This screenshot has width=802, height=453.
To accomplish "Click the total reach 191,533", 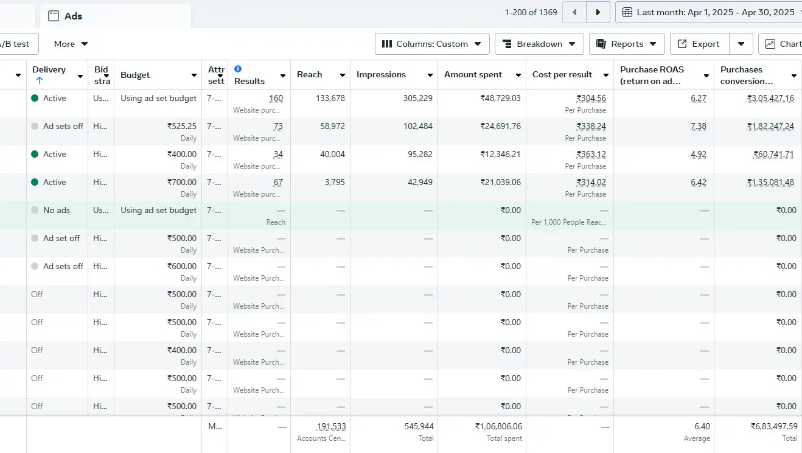I will point(331,426).
